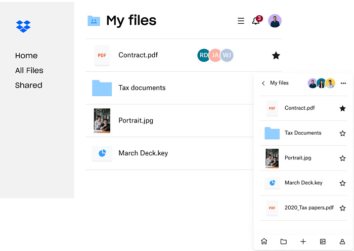The width and height of the screenshot is (354, 251).
Task: Star 2020_Tax papers.pdf in mobile panel
Action: pyautogui.click(x=342, y=208)
